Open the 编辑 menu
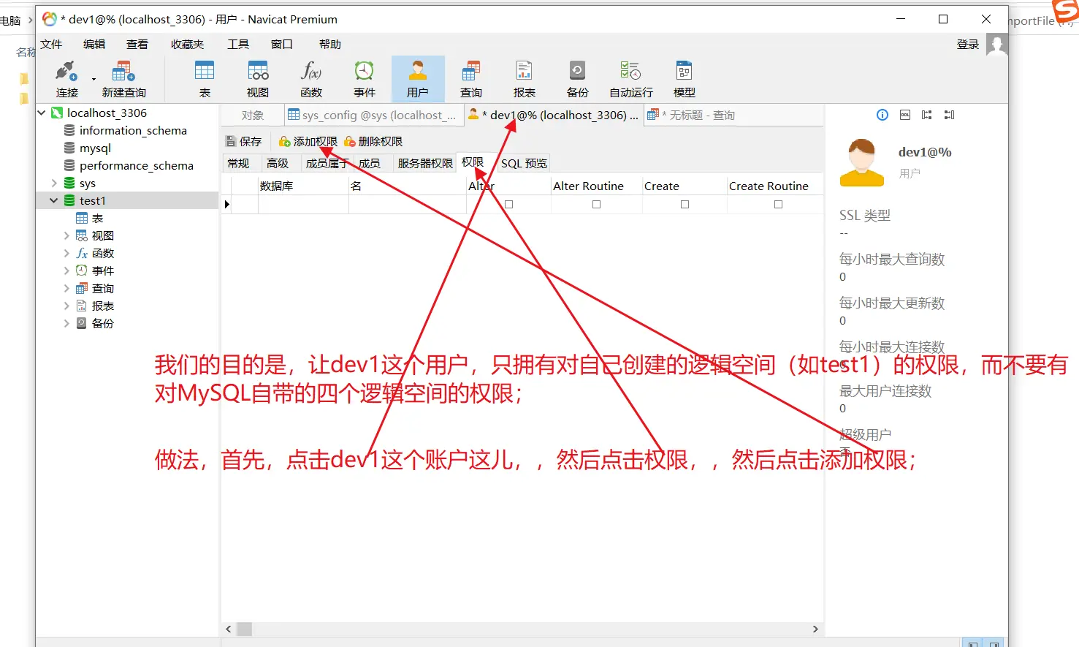Viewport: 1079px width, 647px height. tap(94, 45)
